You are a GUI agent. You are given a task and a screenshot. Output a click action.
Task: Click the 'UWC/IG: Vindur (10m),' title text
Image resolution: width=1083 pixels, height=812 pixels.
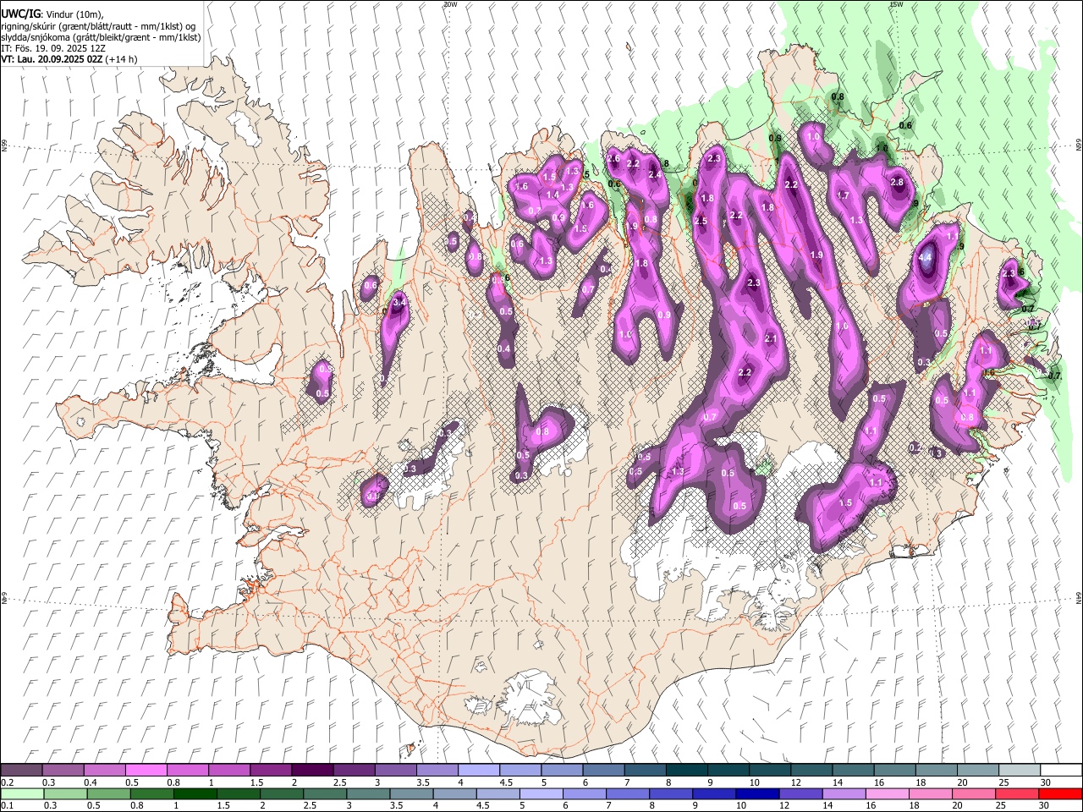coord(52,13)
